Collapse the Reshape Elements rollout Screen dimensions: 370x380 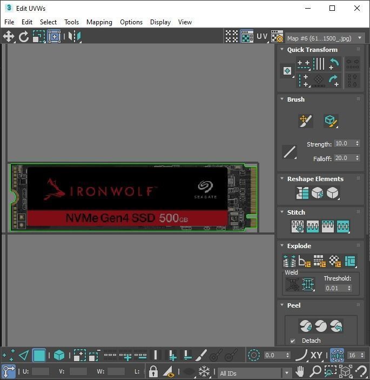pos(282,178)
